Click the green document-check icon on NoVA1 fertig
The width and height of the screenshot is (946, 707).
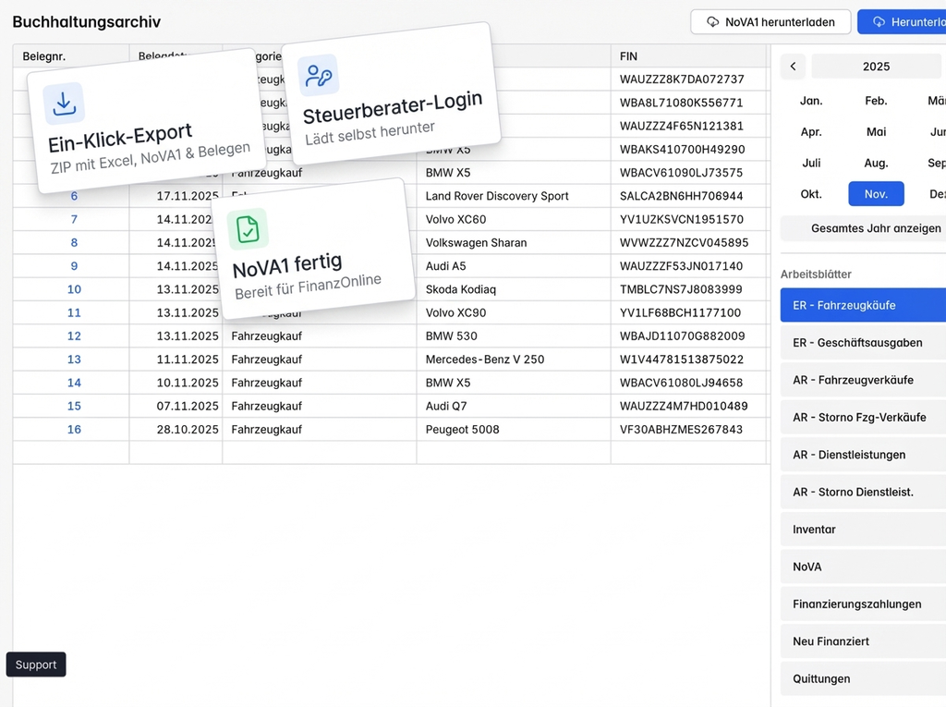coord(248,228)
